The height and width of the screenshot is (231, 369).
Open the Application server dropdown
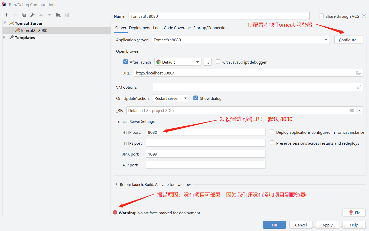241,40
